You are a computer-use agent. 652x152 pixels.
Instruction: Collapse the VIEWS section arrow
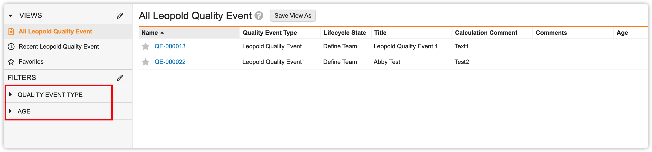pyautogui.click(x=11, y=16)
